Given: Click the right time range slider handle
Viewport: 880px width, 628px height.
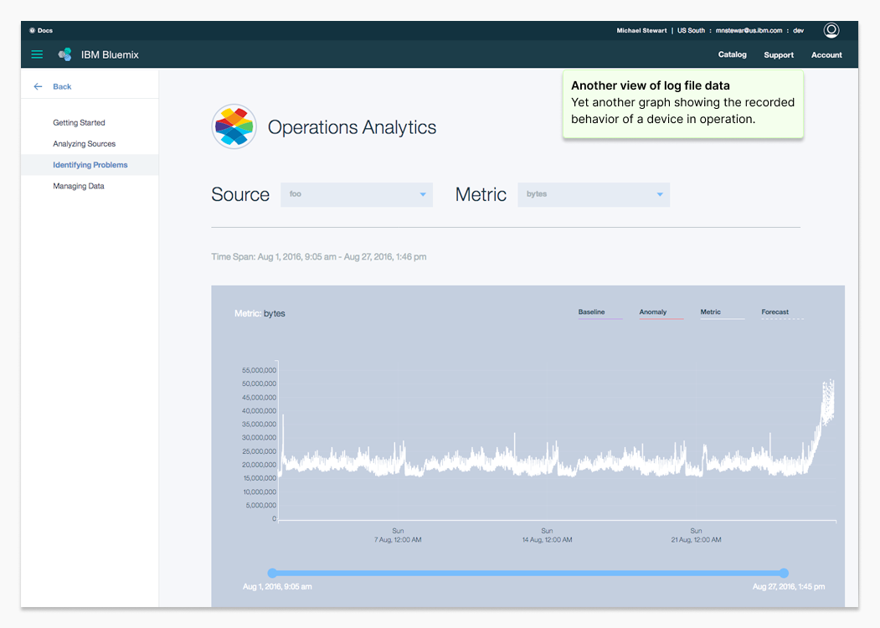Looking at the screenshot, I should click(784, 573).
